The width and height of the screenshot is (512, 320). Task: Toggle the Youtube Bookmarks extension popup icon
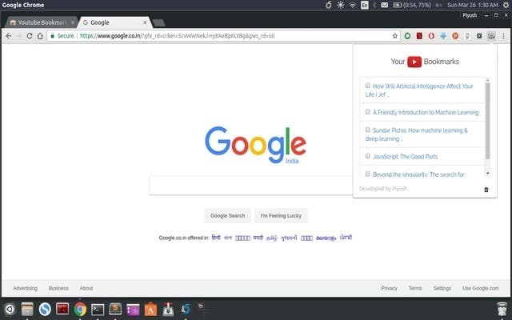click(x=491, y=36)
